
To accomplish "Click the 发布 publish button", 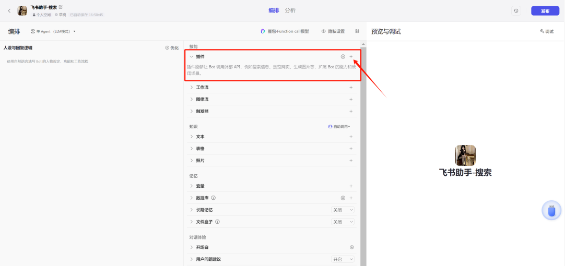I will click(x=545, y=11).
